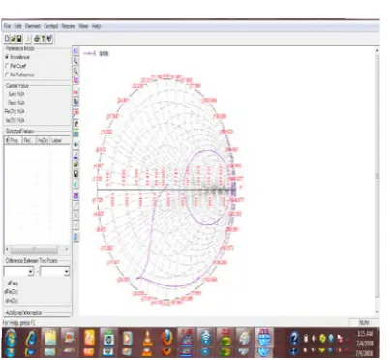This screenshot has width=390, height=360.
Task: Click the speaker volume icon in the system tray
Action: [313, 339]
